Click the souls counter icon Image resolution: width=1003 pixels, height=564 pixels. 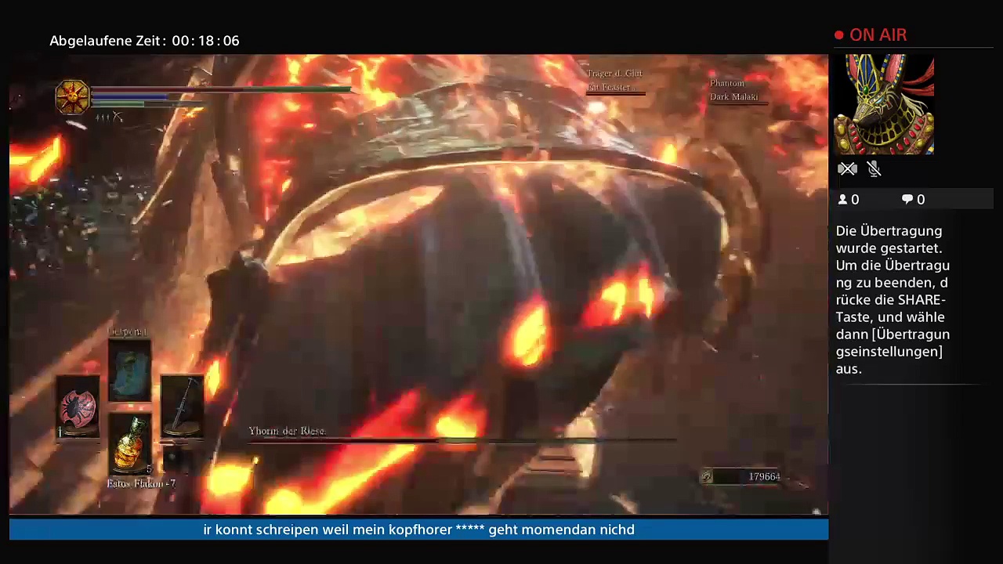pos(707,477)
